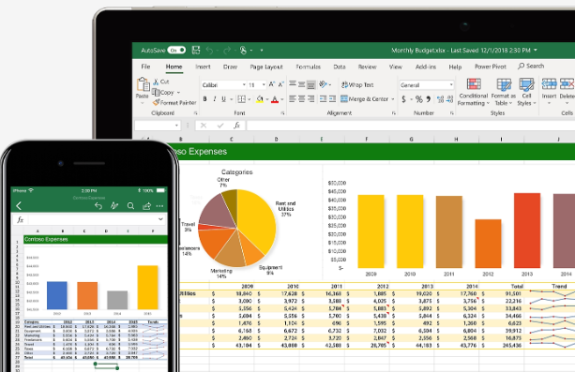Toggle Wrap Text

pyautogui.click(x=357, y=85)
